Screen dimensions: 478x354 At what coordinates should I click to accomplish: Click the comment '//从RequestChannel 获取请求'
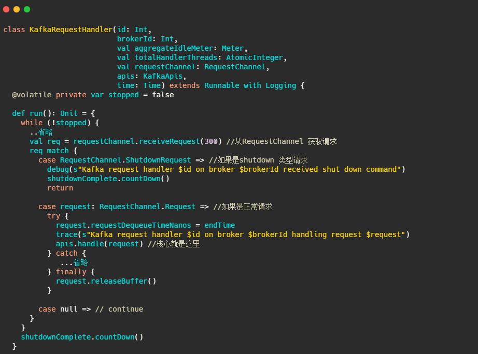tap(282, 141)
